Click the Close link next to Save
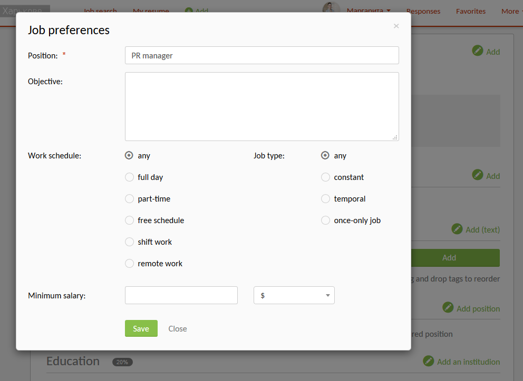 tap(178, 329)
